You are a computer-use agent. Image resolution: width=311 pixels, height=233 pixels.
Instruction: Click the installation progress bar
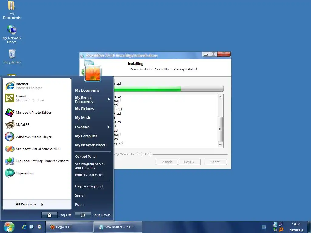coord(168,89)
